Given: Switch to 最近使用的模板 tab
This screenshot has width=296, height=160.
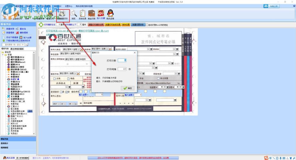Looking at the screenshot, I should 17,49.
